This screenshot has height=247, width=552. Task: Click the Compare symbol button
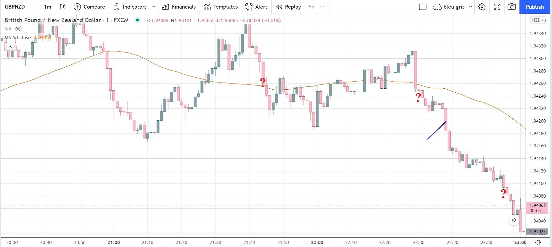coord(89,7)
